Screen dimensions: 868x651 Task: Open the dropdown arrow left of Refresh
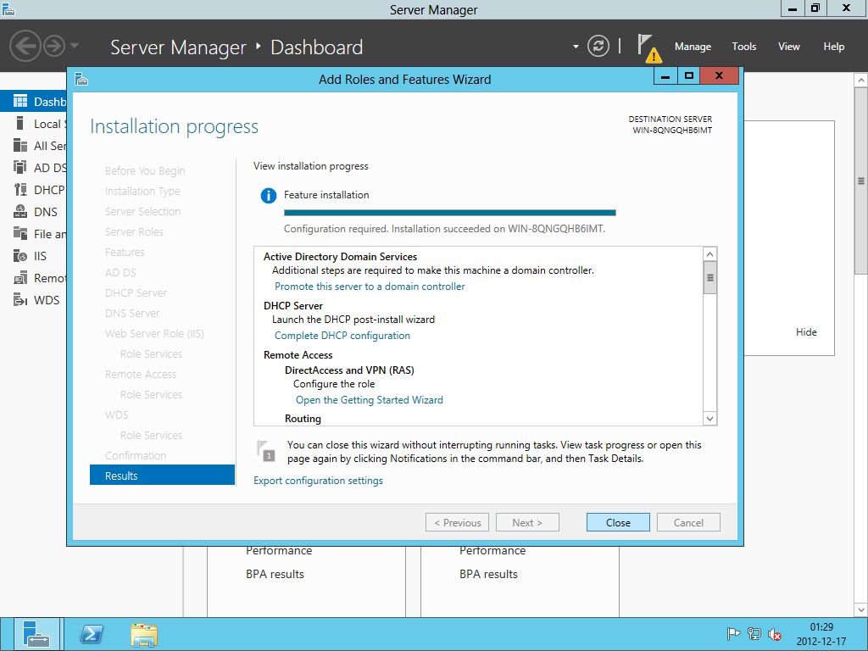pos(576,47)
